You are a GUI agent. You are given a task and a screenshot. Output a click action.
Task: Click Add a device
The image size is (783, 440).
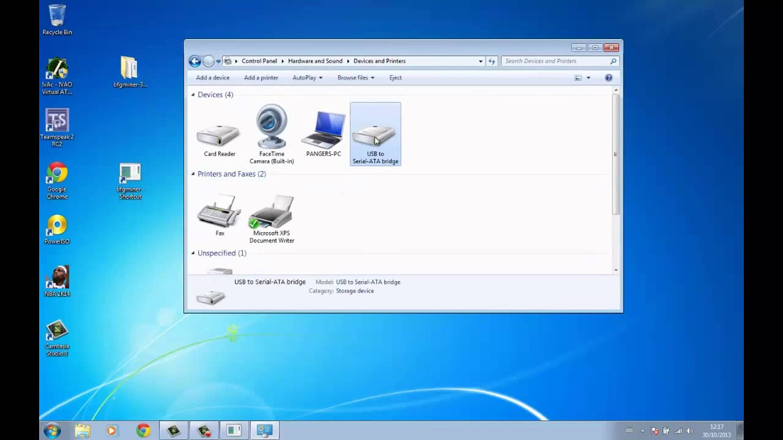coord(213,78)
